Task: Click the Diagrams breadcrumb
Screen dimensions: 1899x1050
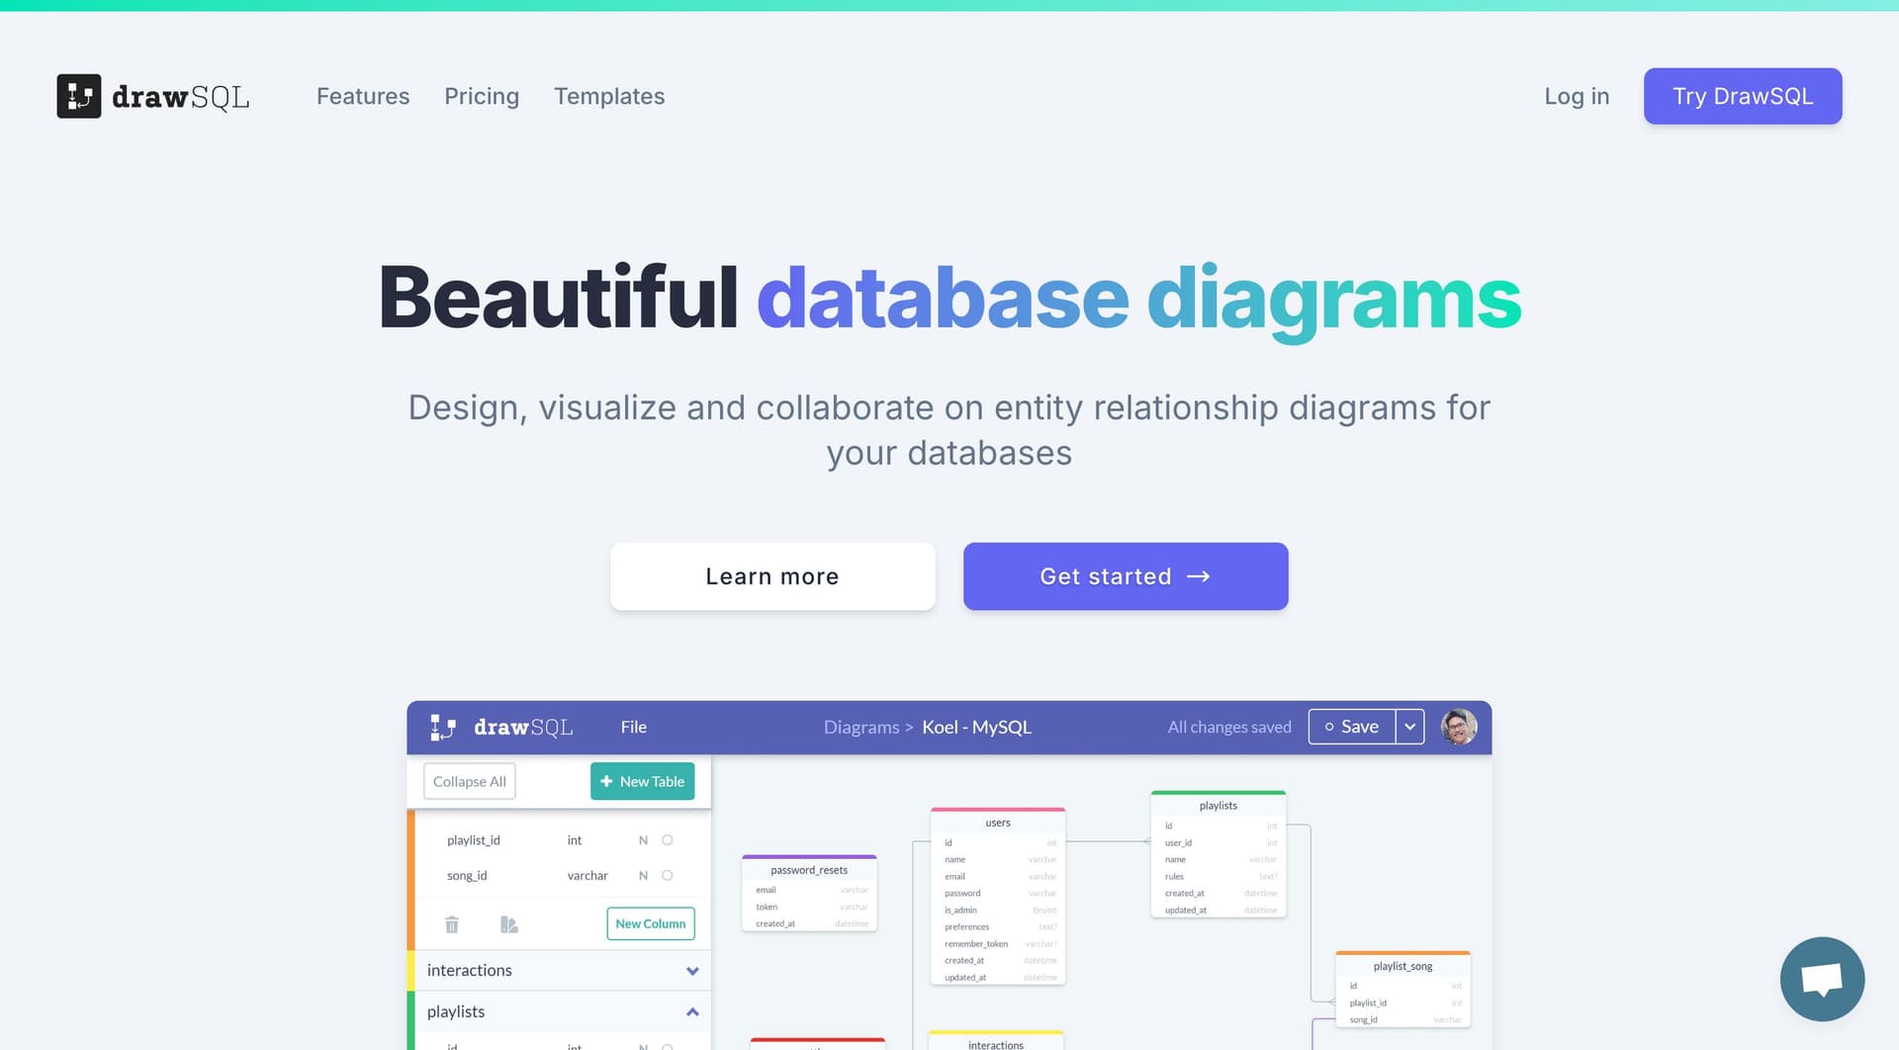Action: click(x=861, y=727)
